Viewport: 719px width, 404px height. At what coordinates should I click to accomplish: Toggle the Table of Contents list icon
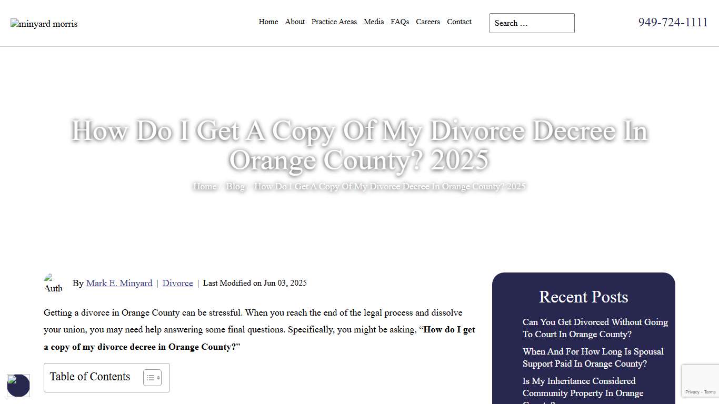point(152,377)
